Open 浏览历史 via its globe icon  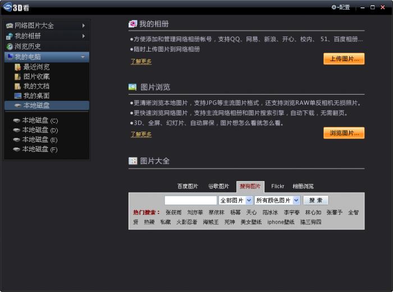[10, 47]
